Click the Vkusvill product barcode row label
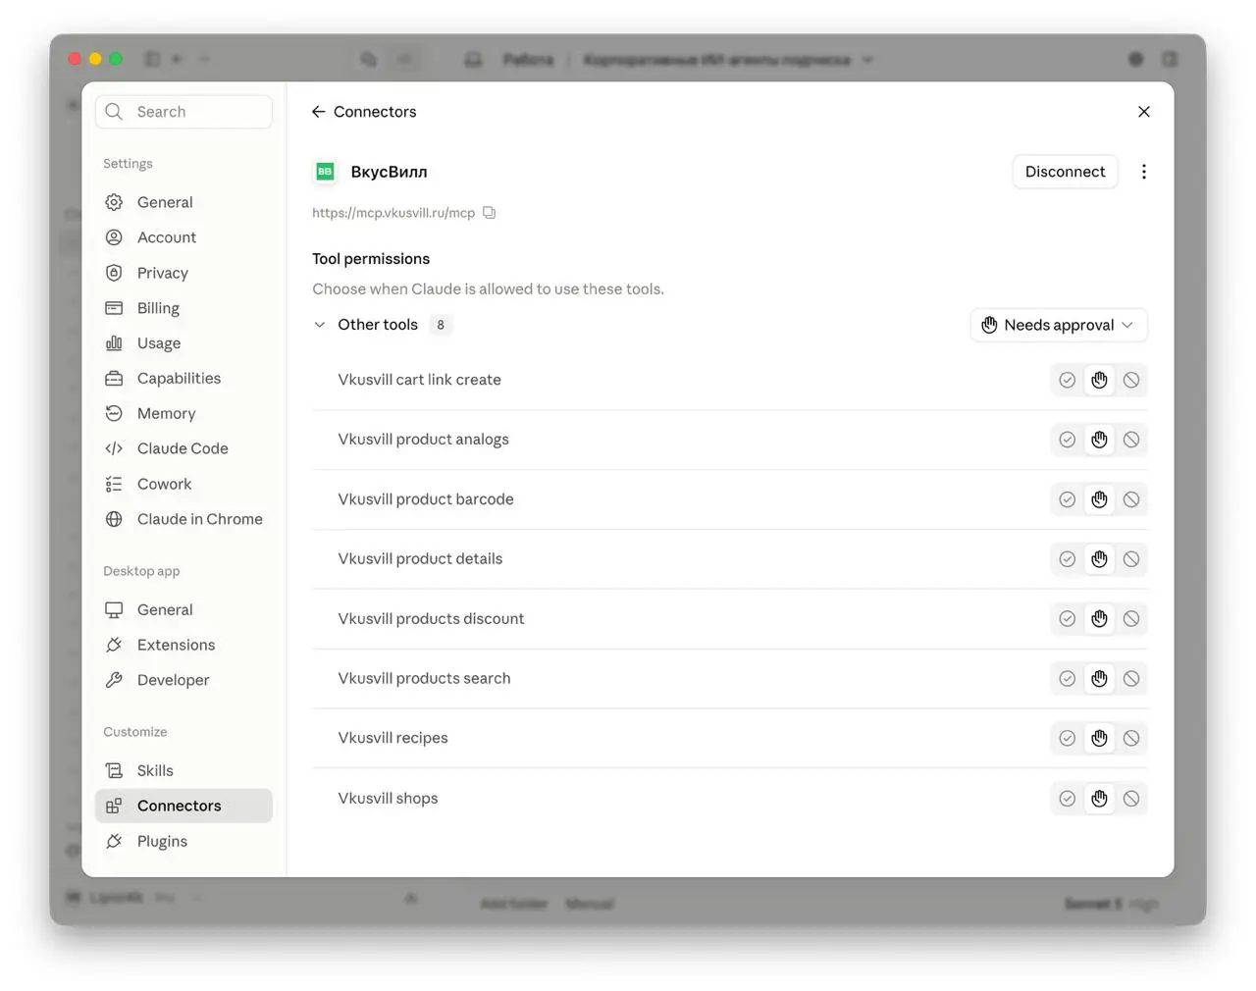 pos(426,499)
